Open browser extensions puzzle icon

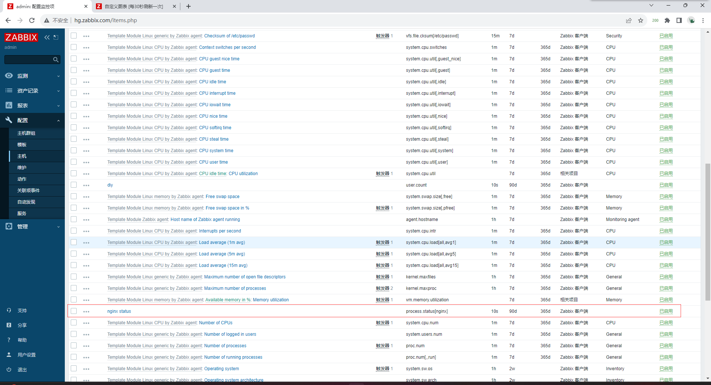point(667,20)
